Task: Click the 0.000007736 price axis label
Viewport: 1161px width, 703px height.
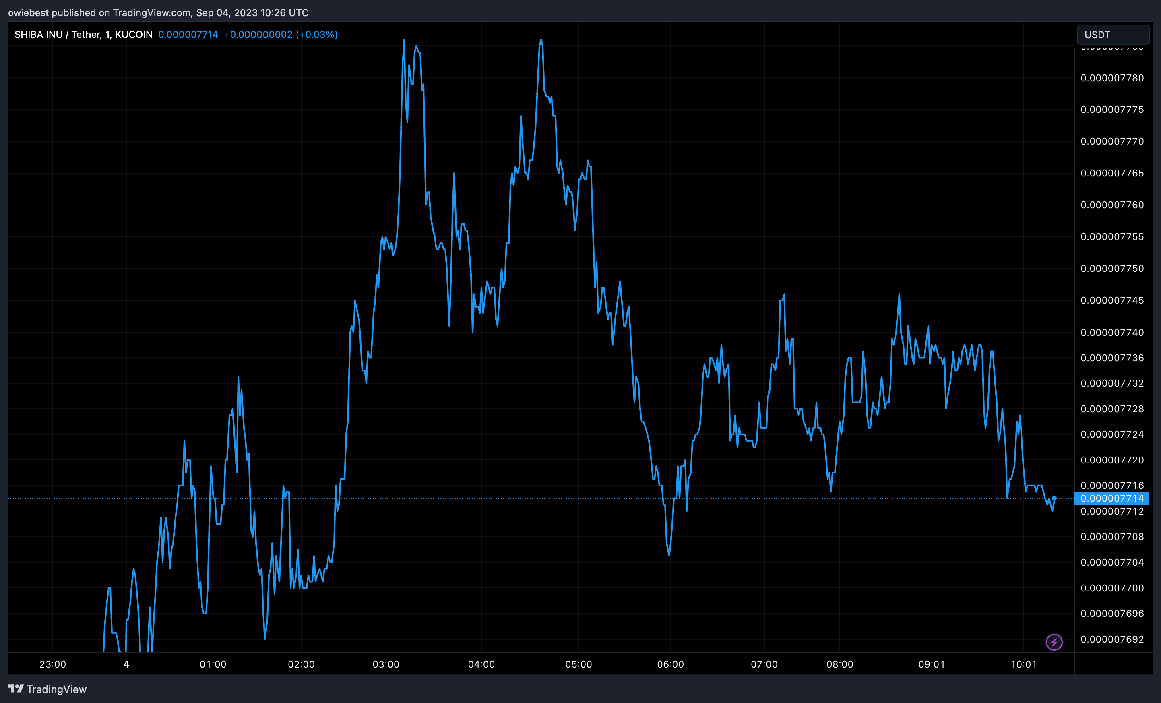Action: 1112,358
